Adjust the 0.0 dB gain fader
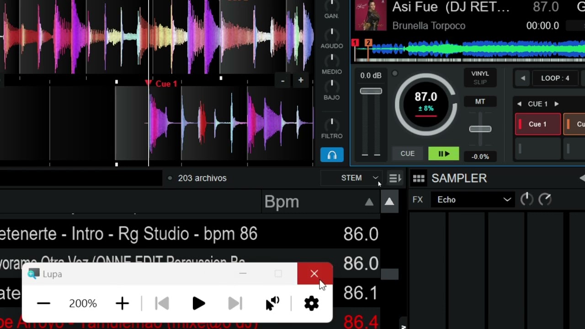This screenshot has height=329, width=585. point(371,91)
